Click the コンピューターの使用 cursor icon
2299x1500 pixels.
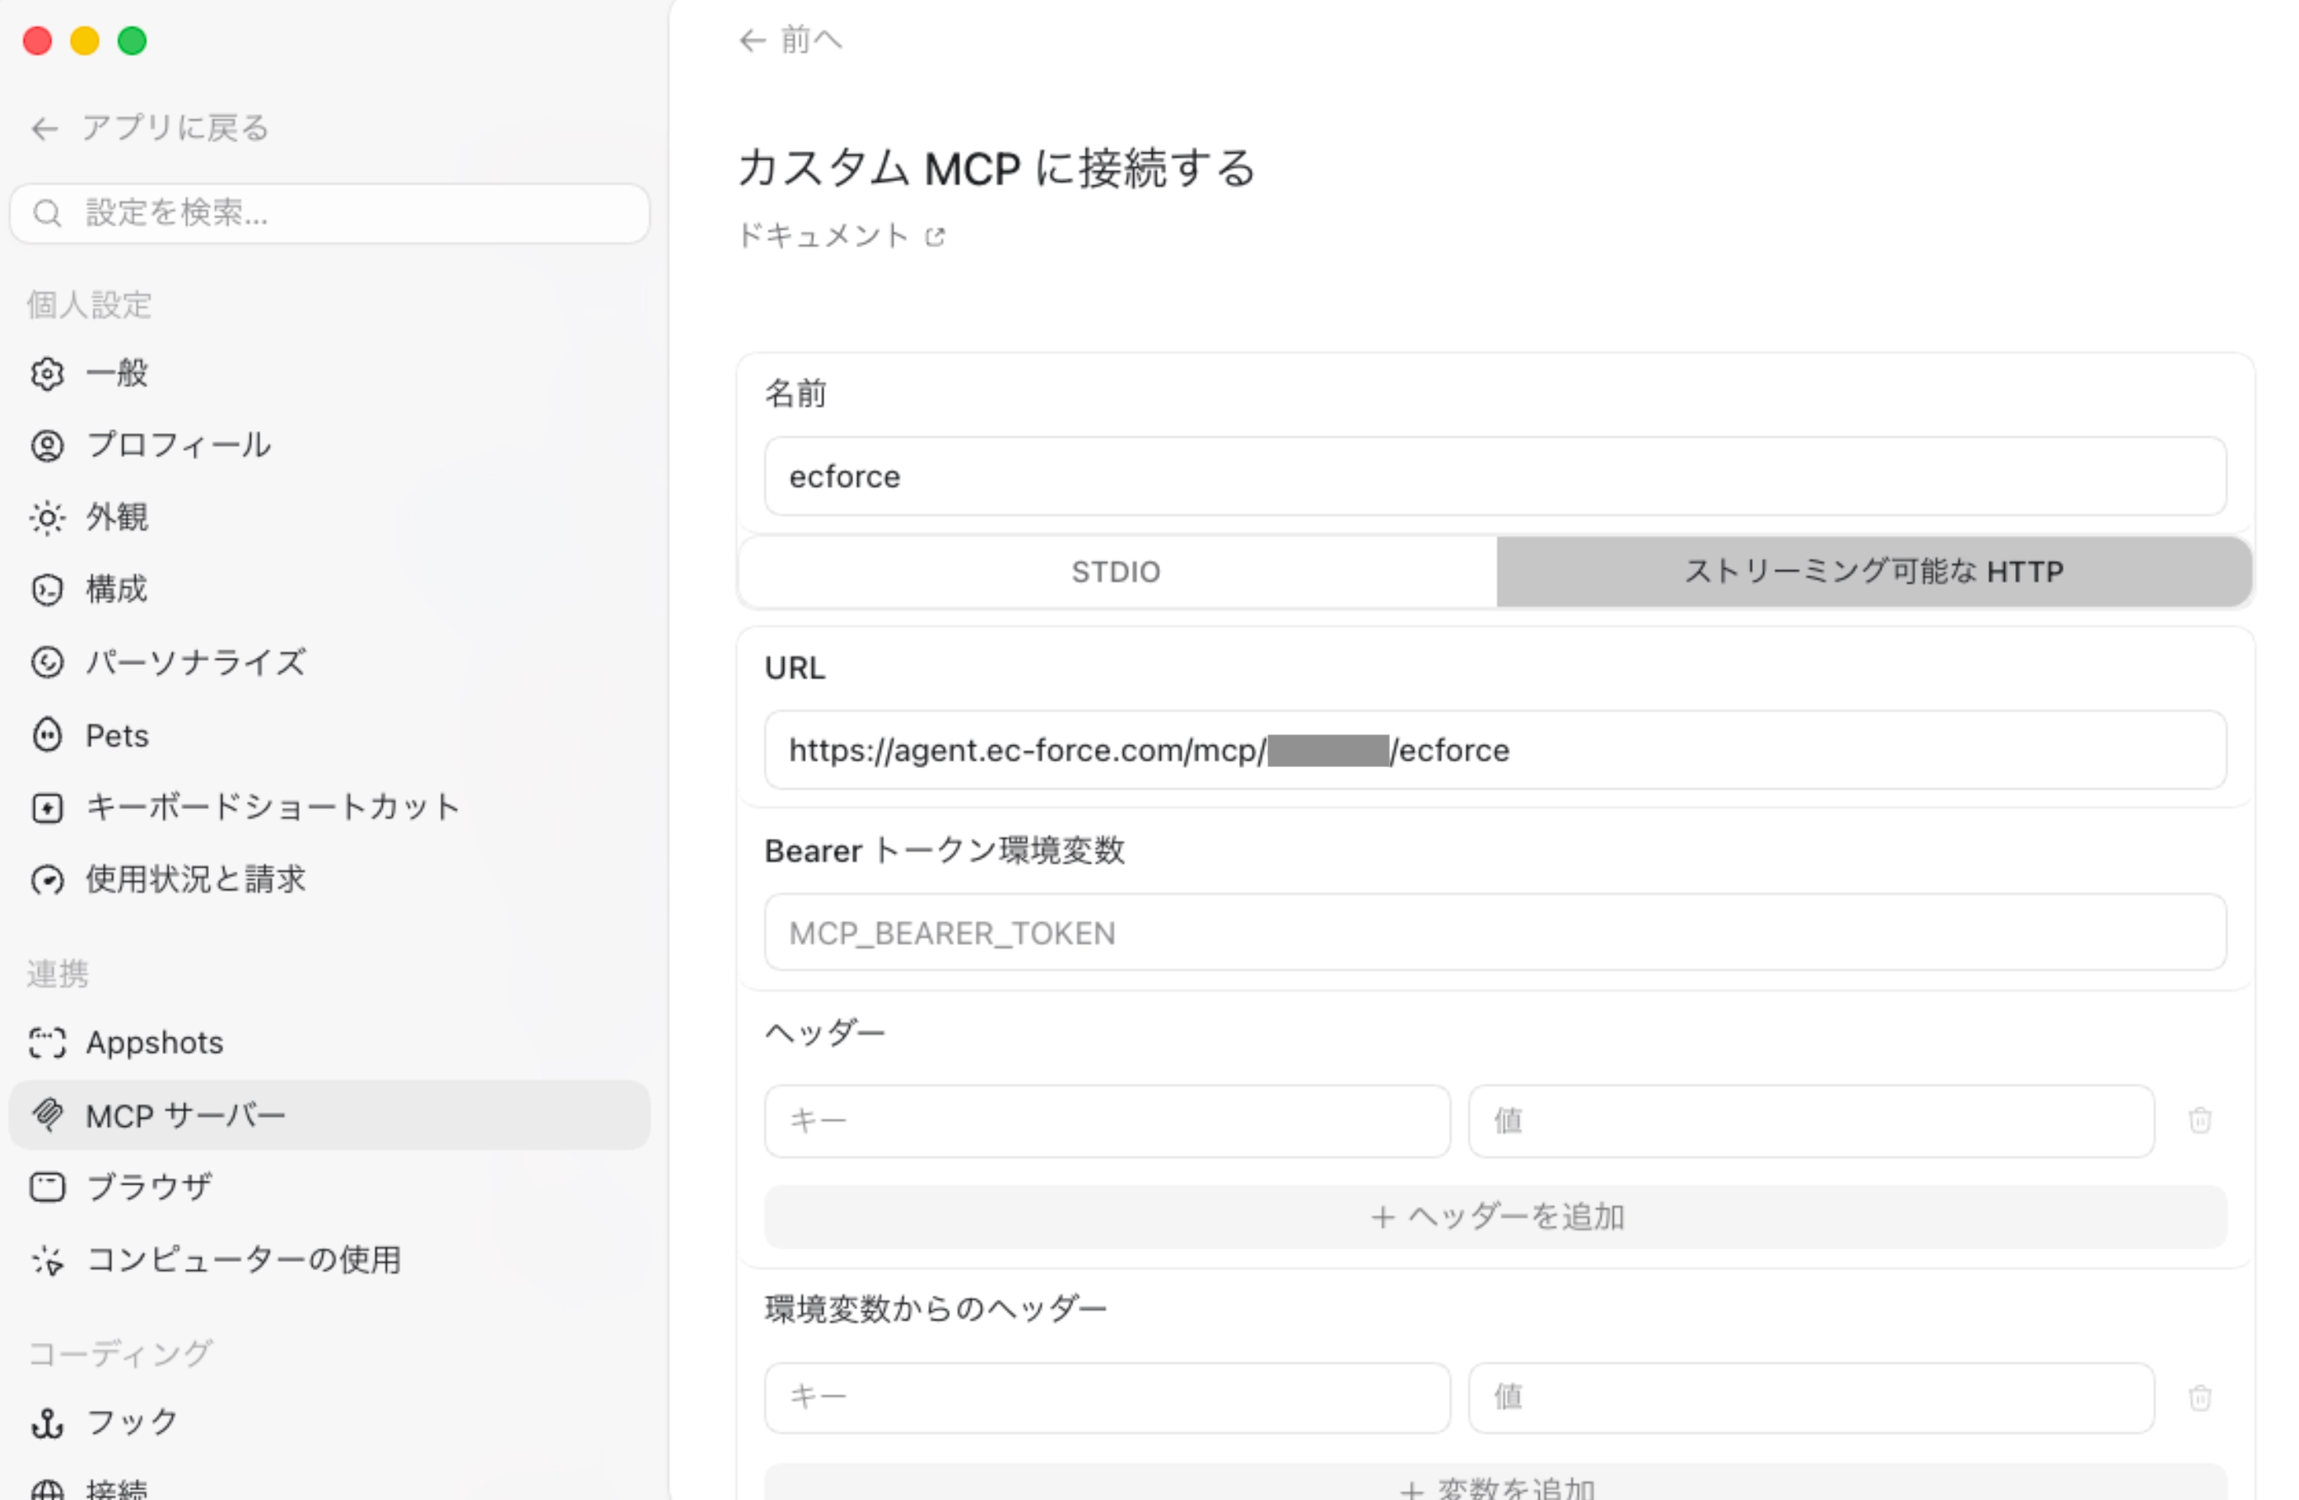pyautogui.click(x=46, y=1260)
